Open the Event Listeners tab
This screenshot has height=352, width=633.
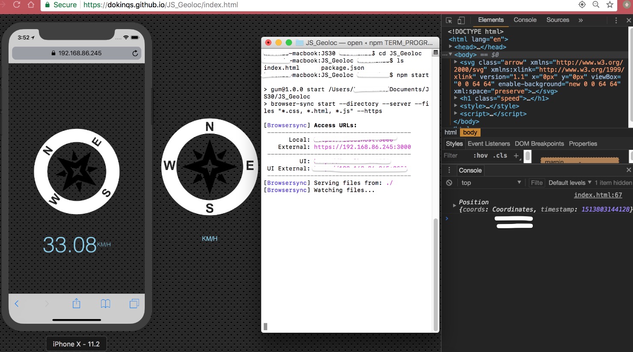489,143
